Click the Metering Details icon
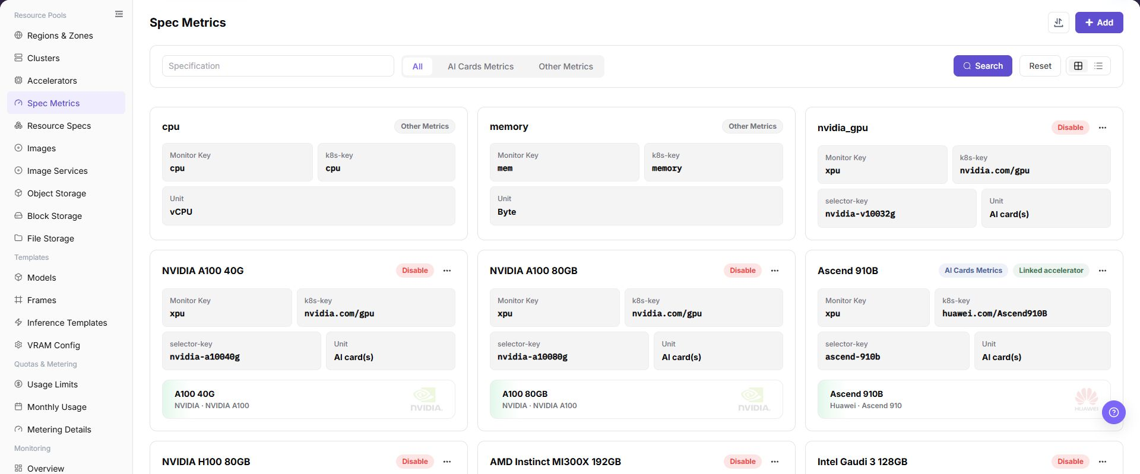This screenshot has width=1140, height=474. 18,429
